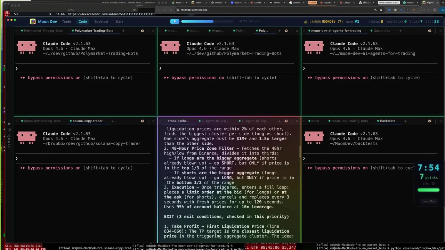The image size is (445, 250).
Task: Select solana-copy-trader tab
Action: pos(88,121)
